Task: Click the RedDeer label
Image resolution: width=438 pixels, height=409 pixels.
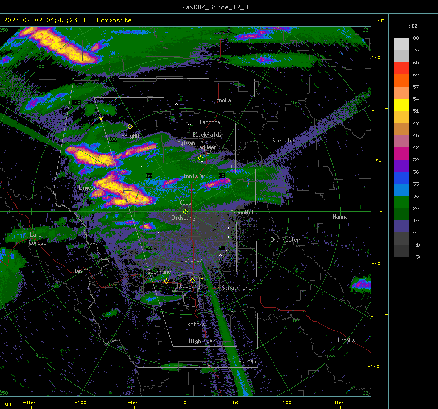Action: coord(206,147)
